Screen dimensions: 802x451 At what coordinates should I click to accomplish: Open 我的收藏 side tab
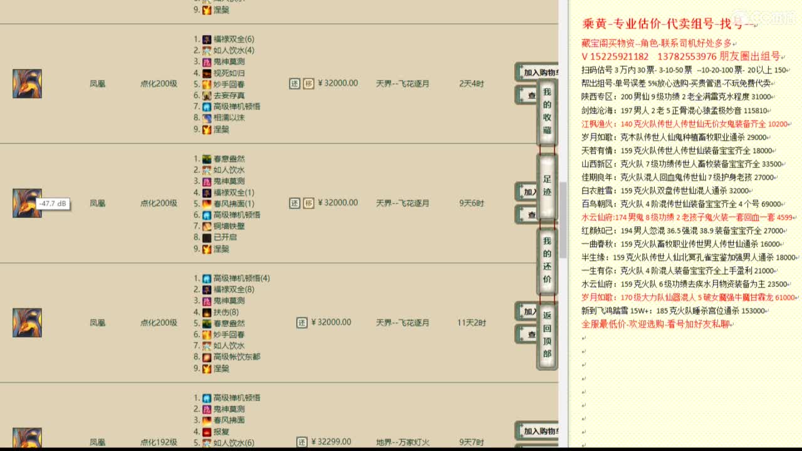(x=547, y=111)
